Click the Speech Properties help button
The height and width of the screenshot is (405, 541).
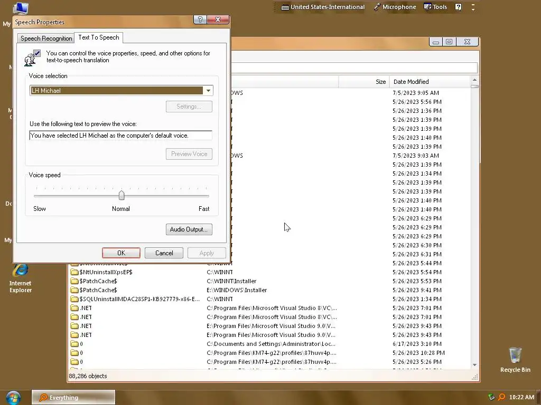pos(200,20)
